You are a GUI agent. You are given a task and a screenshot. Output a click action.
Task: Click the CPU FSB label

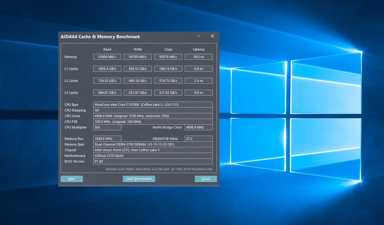pyautogui.click(x=71, y=122)
